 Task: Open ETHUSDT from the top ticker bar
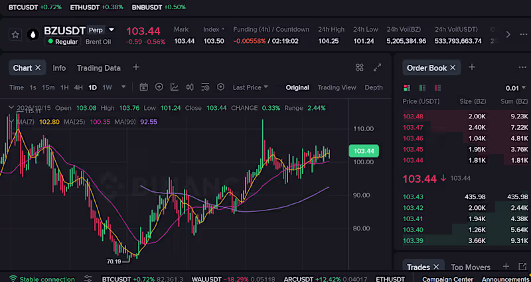tap(96, 7)
